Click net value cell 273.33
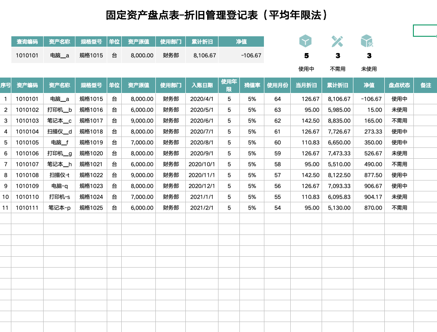This screenshot has height=332, width=437. pos(369,132)
